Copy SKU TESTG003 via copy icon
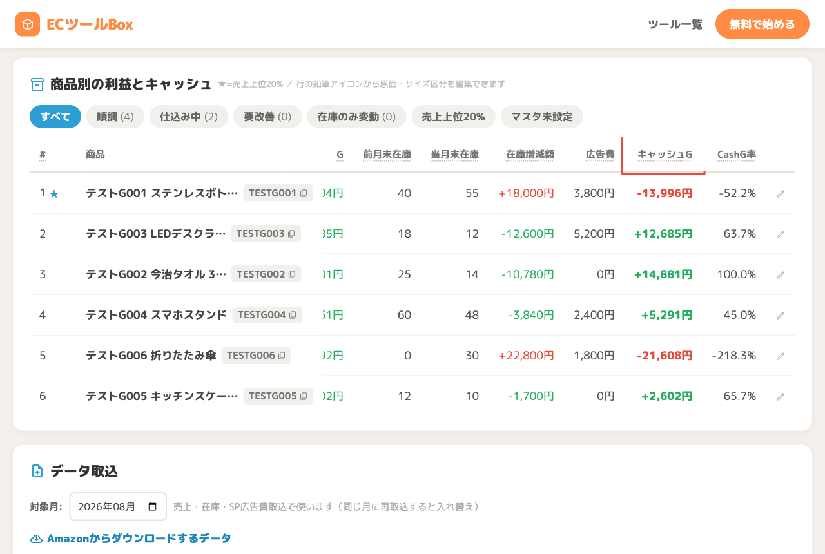This screenshot has height=554, width=825. [x=291, y=234]
